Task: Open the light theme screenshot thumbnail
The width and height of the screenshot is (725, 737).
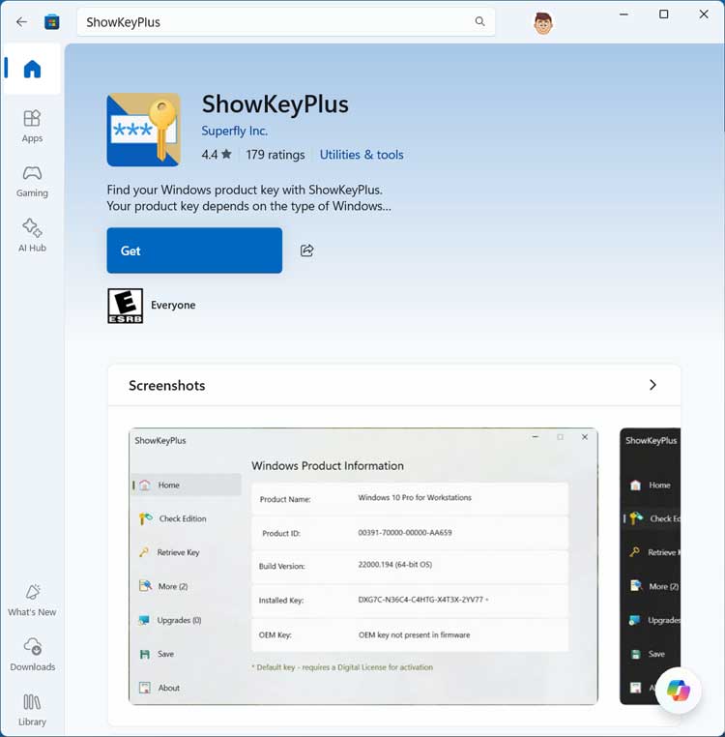Action: tap(363, 566)
